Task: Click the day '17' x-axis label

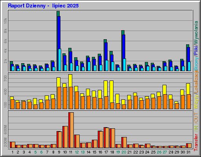Action: [106, 152]
